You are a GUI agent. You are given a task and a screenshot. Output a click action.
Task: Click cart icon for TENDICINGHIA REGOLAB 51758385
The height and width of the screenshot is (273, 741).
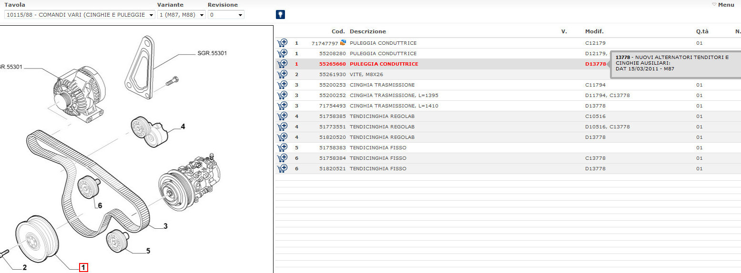[282, 116]
